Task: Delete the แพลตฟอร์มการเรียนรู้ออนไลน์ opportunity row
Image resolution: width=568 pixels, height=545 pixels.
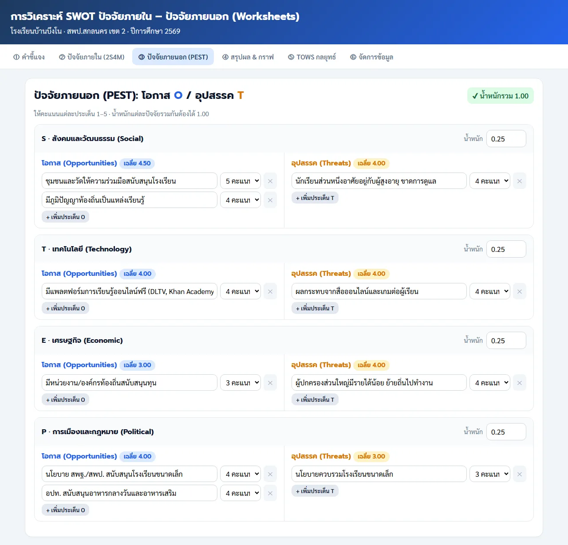Action: pyautogui.click(x=270, y=291)
